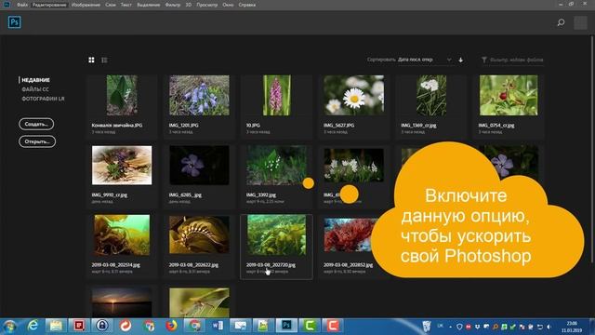
Task: Launch Internet Explorer from taskbar
Action: (33, 326)
